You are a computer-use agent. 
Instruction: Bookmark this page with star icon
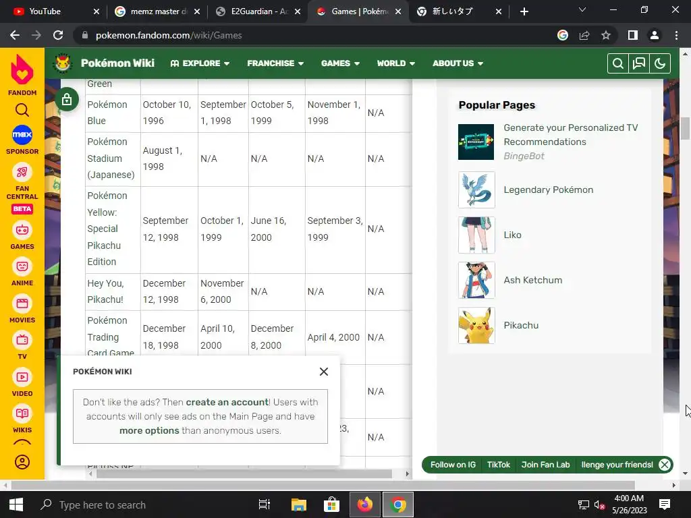pyautogui.click(x=606, y=35)
